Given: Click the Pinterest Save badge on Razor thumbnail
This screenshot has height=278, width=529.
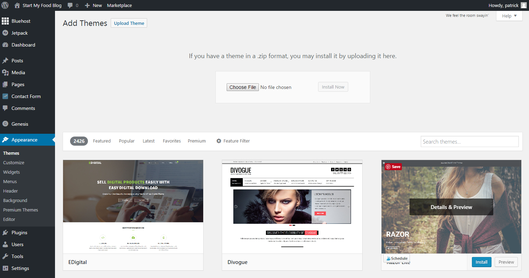Looking at the screenshot, I should click(393, 167).
